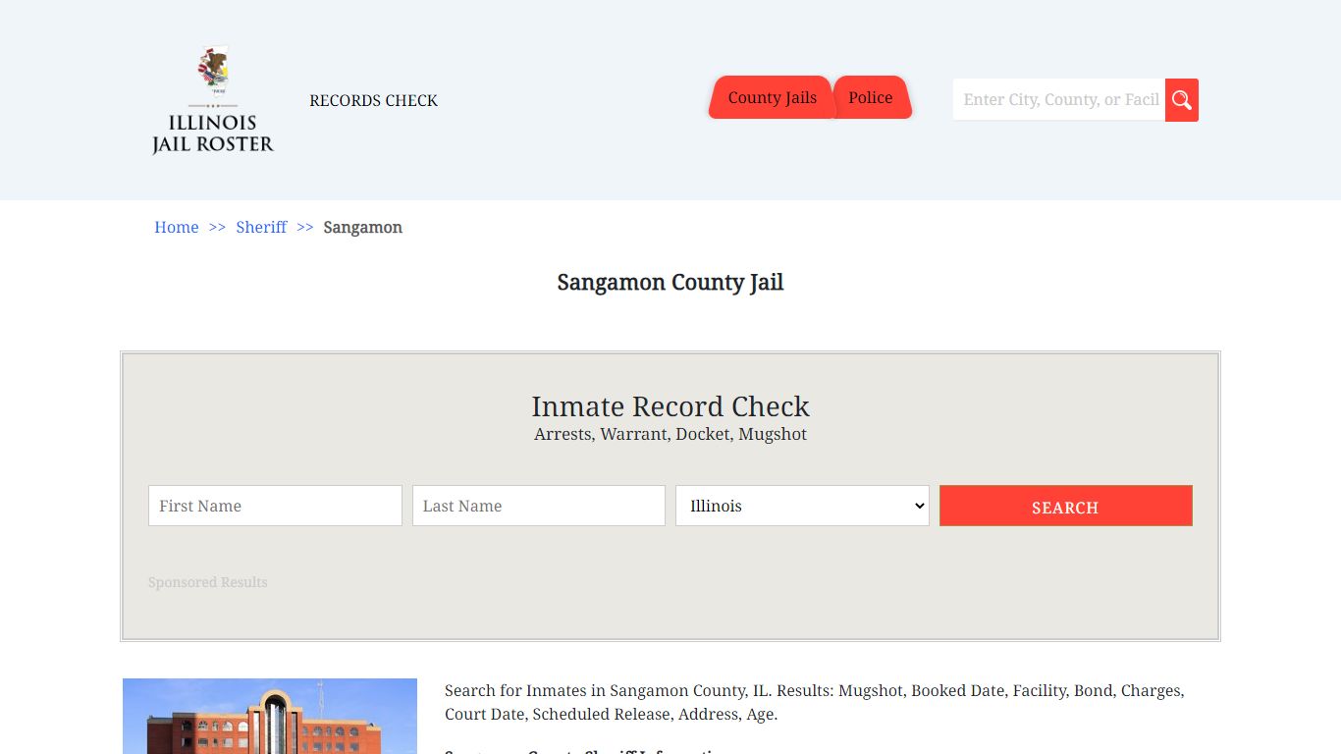Screen dimensions: 1341x754
Task: Click the Sangamon County Jail heading
Action: [x=670, y=283]
